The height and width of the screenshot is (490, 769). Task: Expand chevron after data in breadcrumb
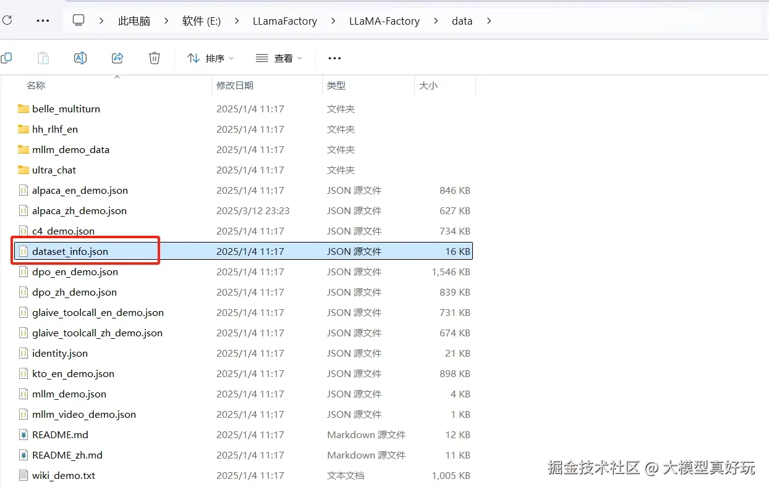(x=489, y=20)
